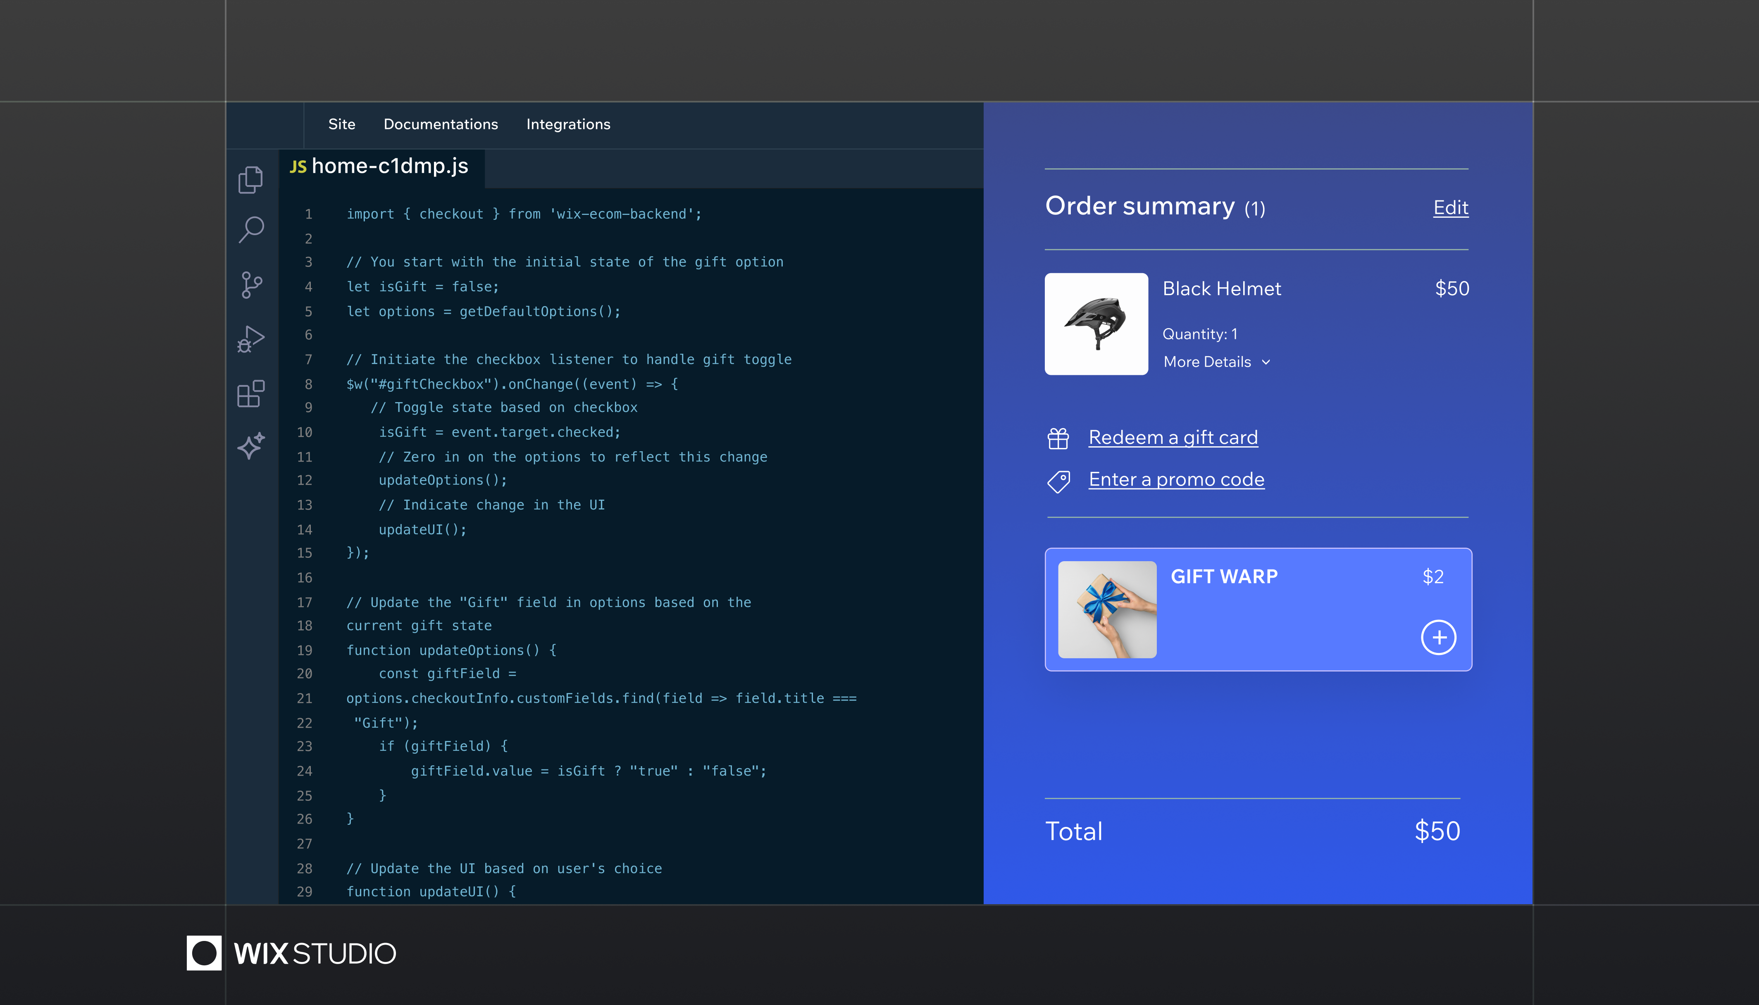1759x1005 pixels.
Task: Open the extensions blocks icon
Action: pyautogui.click(x=251, y=393)
